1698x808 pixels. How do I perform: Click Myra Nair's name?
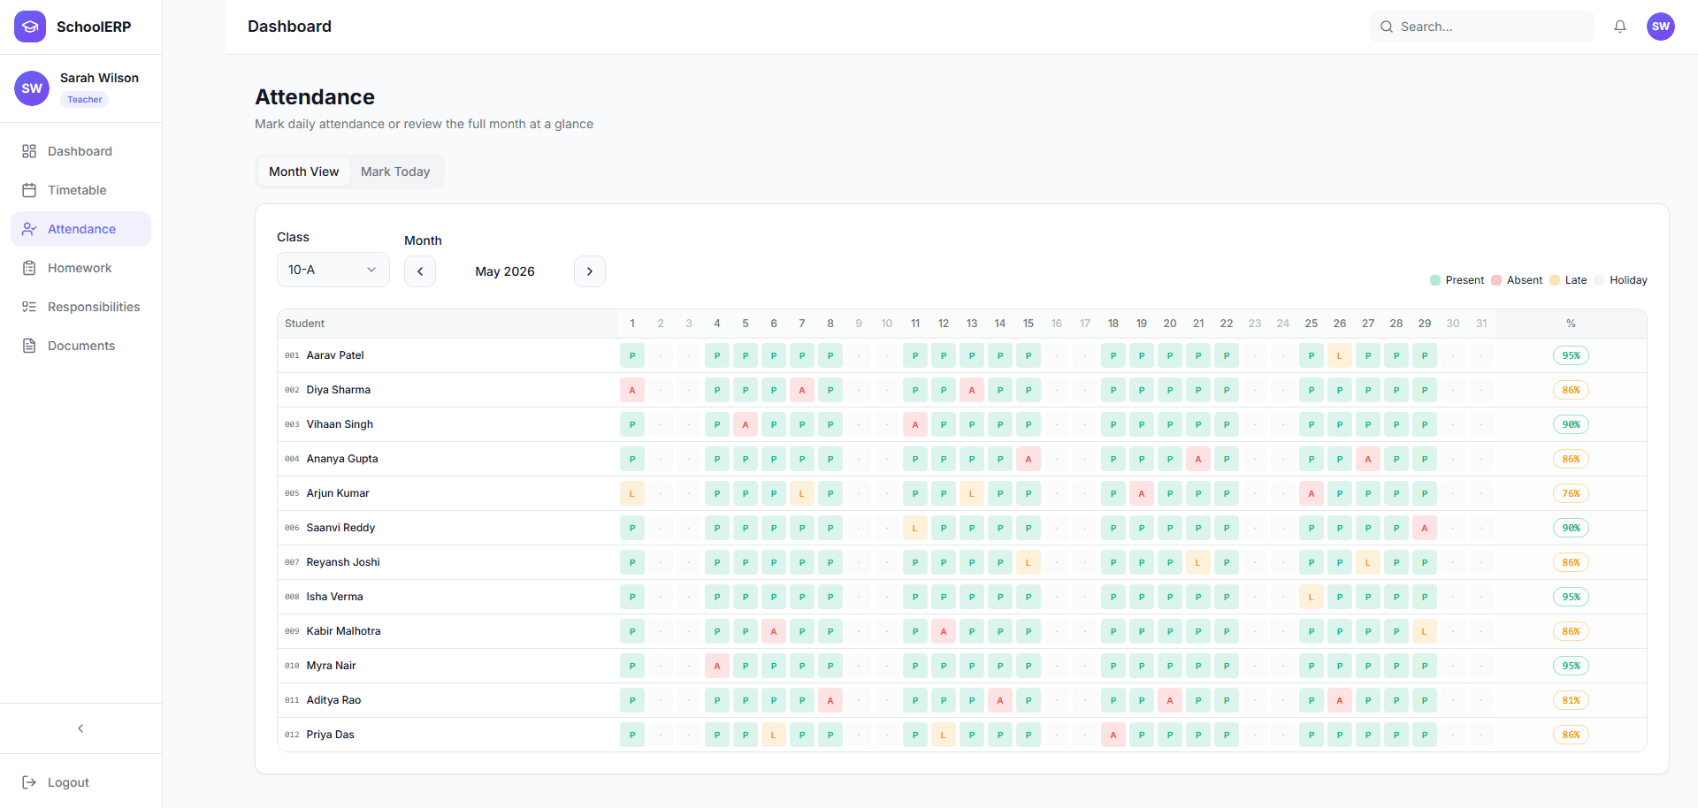click(x=331, y=666)
